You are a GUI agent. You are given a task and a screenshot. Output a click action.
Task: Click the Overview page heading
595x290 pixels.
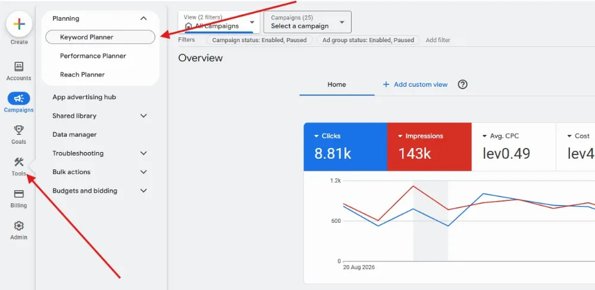[x=201, y=58]
